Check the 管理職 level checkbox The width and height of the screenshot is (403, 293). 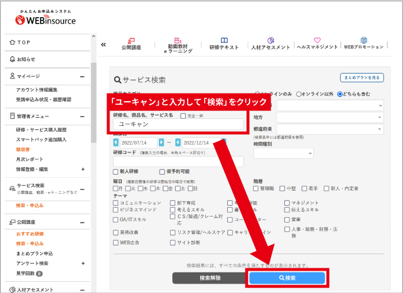click(x=255, y=189)
